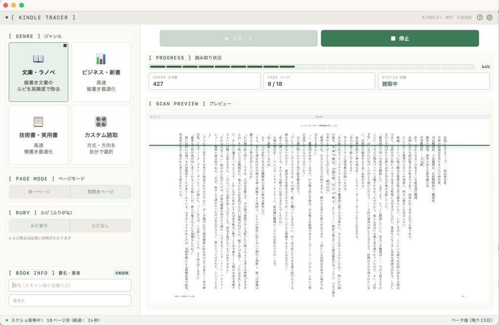499x325 pixels.
Task: Switch page mode to 見開きページ
Action: tap(100, 191)
